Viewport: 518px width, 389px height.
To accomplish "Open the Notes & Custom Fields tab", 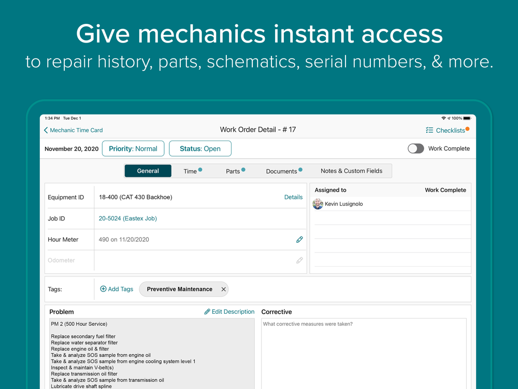I will point(351,171).
